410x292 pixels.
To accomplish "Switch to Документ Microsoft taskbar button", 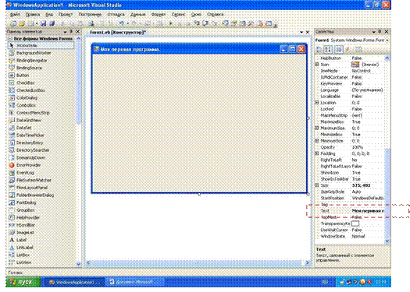I will pyautogui.click(x=135, y=282).
